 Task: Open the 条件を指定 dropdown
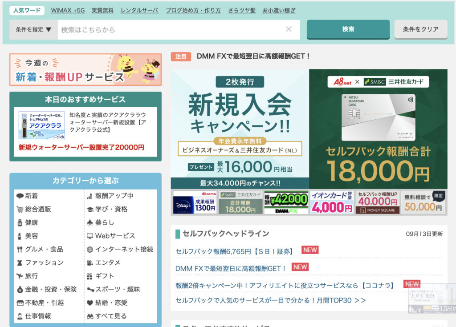pyautogui.click(x=33, y=29)
